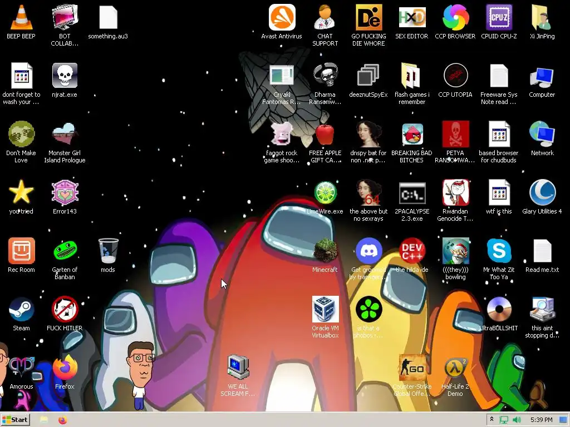Open Monster Girl Island Prologue shortcut
The height and width of the screenshot is (427, 570).
coord(65,135)
